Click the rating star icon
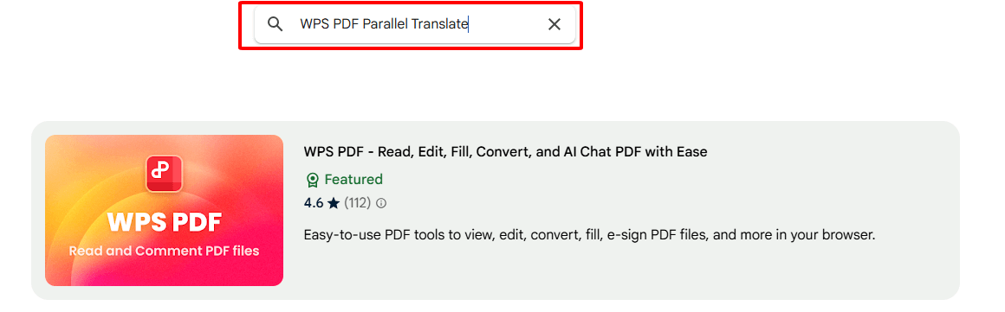Viewport: 1005px width, 312px height. point(334,203)
